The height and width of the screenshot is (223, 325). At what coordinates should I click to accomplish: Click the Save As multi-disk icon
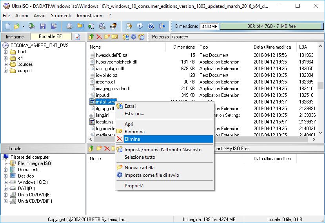pyautogui.click(x=54, y=26)
